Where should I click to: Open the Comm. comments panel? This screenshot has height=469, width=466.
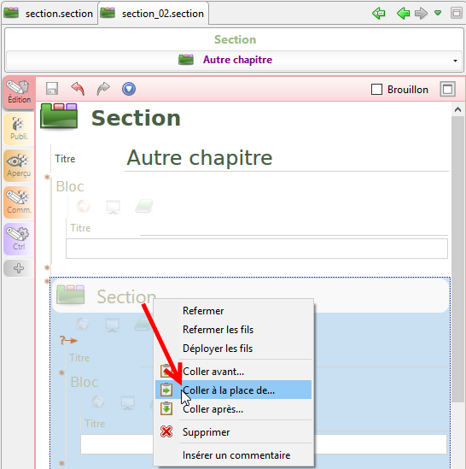[19, 202]
